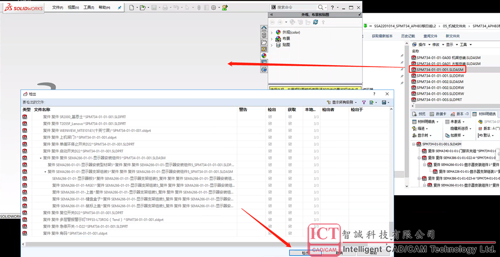Open the 文件(F) menu
The image size is (500, 257).
point(58,8)
